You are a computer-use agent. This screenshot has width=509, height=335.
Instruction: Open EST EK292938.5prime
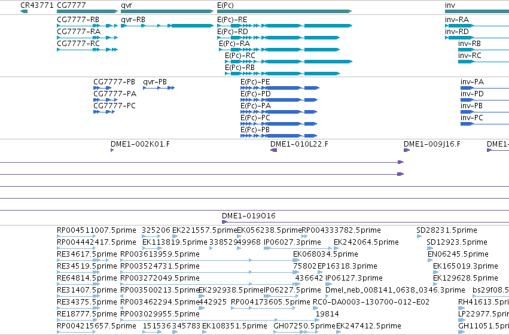(231, 291)
